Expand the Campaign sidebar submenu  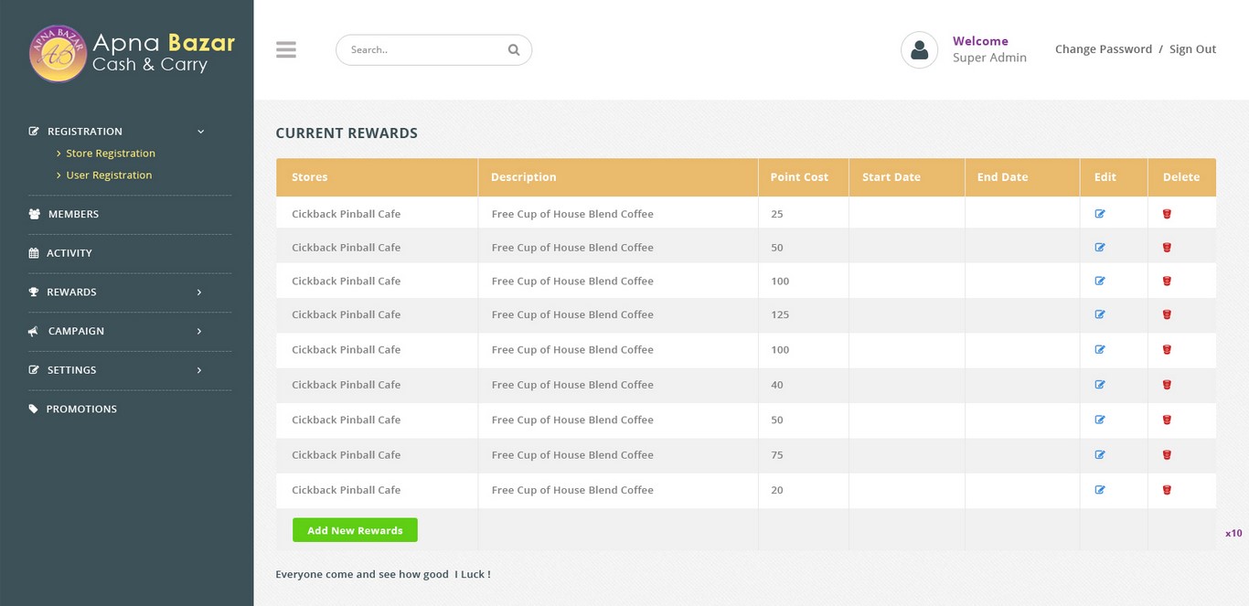click(199, 331)
